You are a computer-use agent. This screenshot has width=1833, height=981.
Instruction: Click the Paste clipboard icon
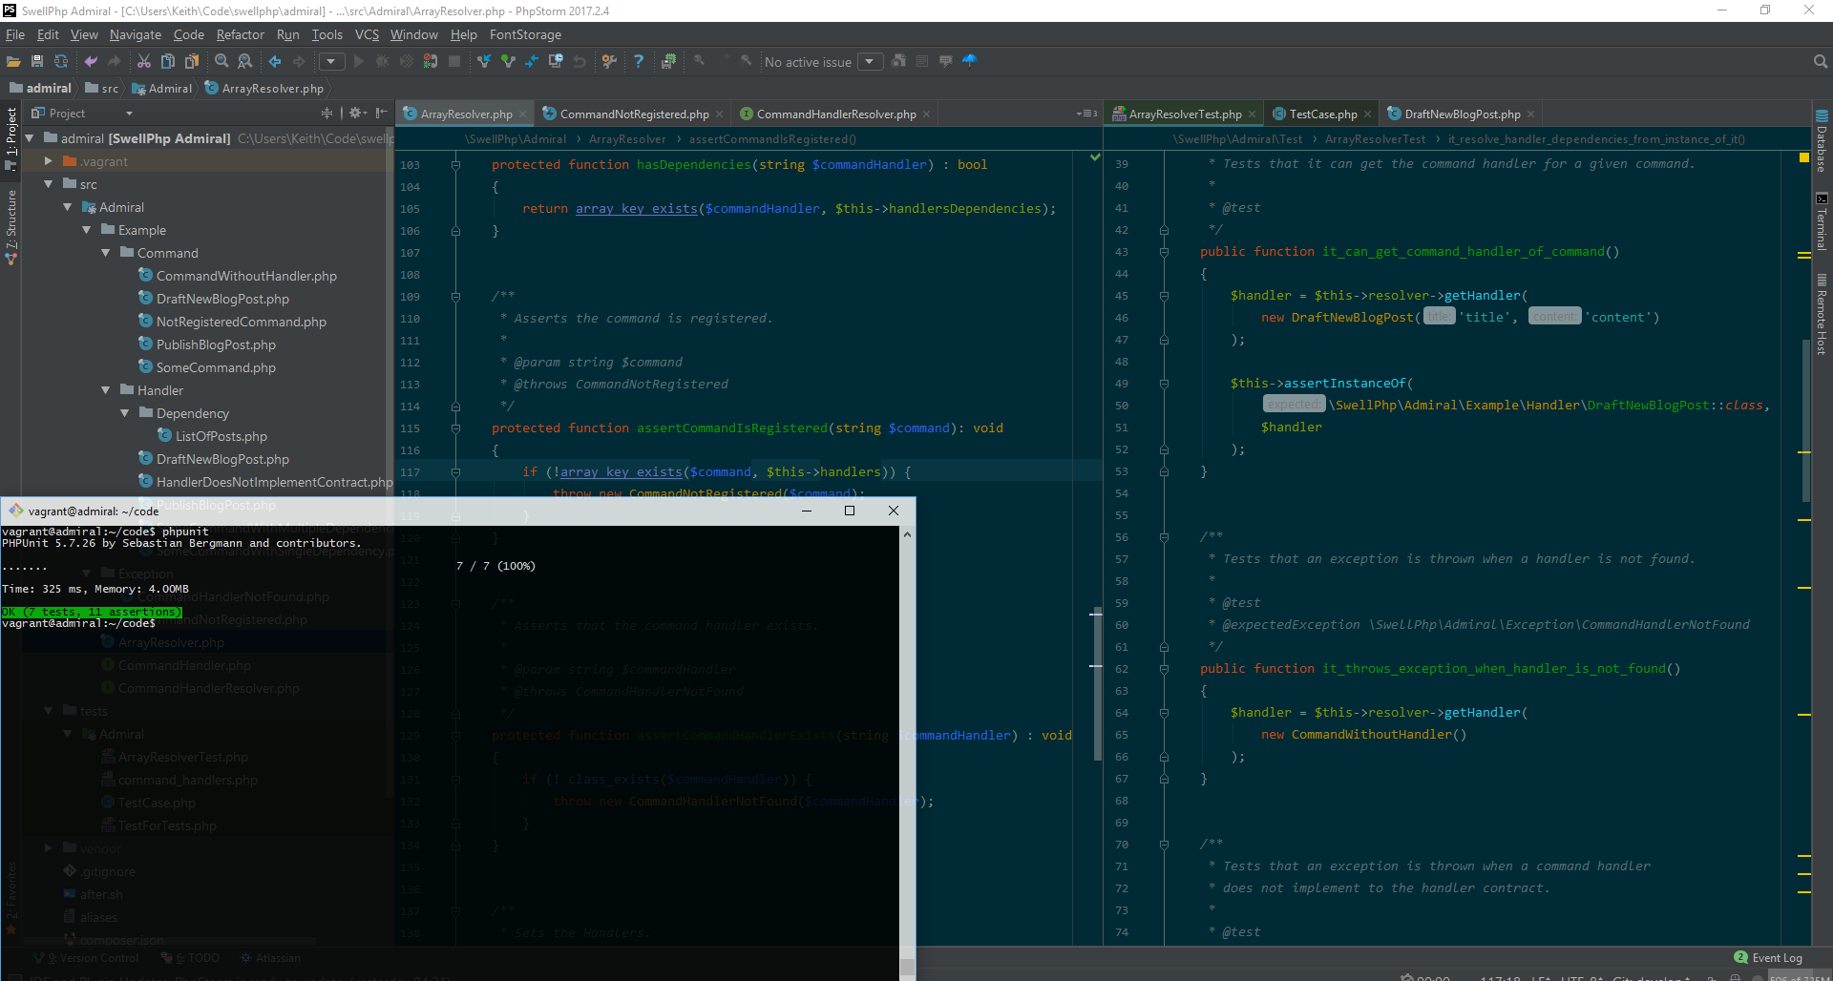click(x=192, y=61)
